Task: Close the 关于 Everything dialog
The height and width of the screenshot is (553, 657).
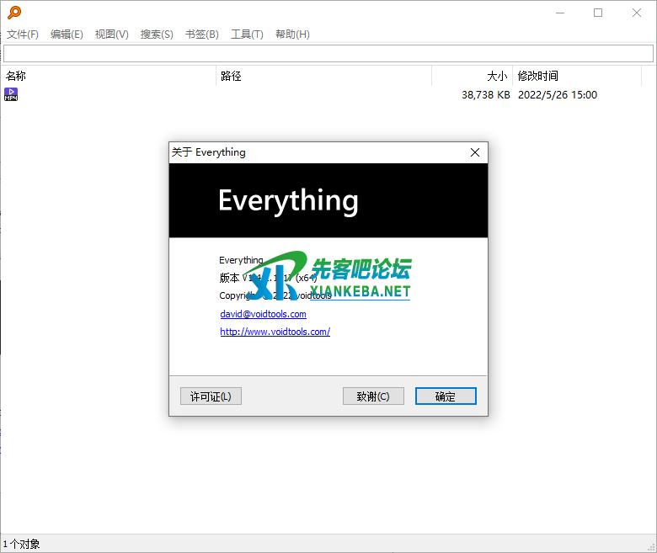Action: click(475, 152)
